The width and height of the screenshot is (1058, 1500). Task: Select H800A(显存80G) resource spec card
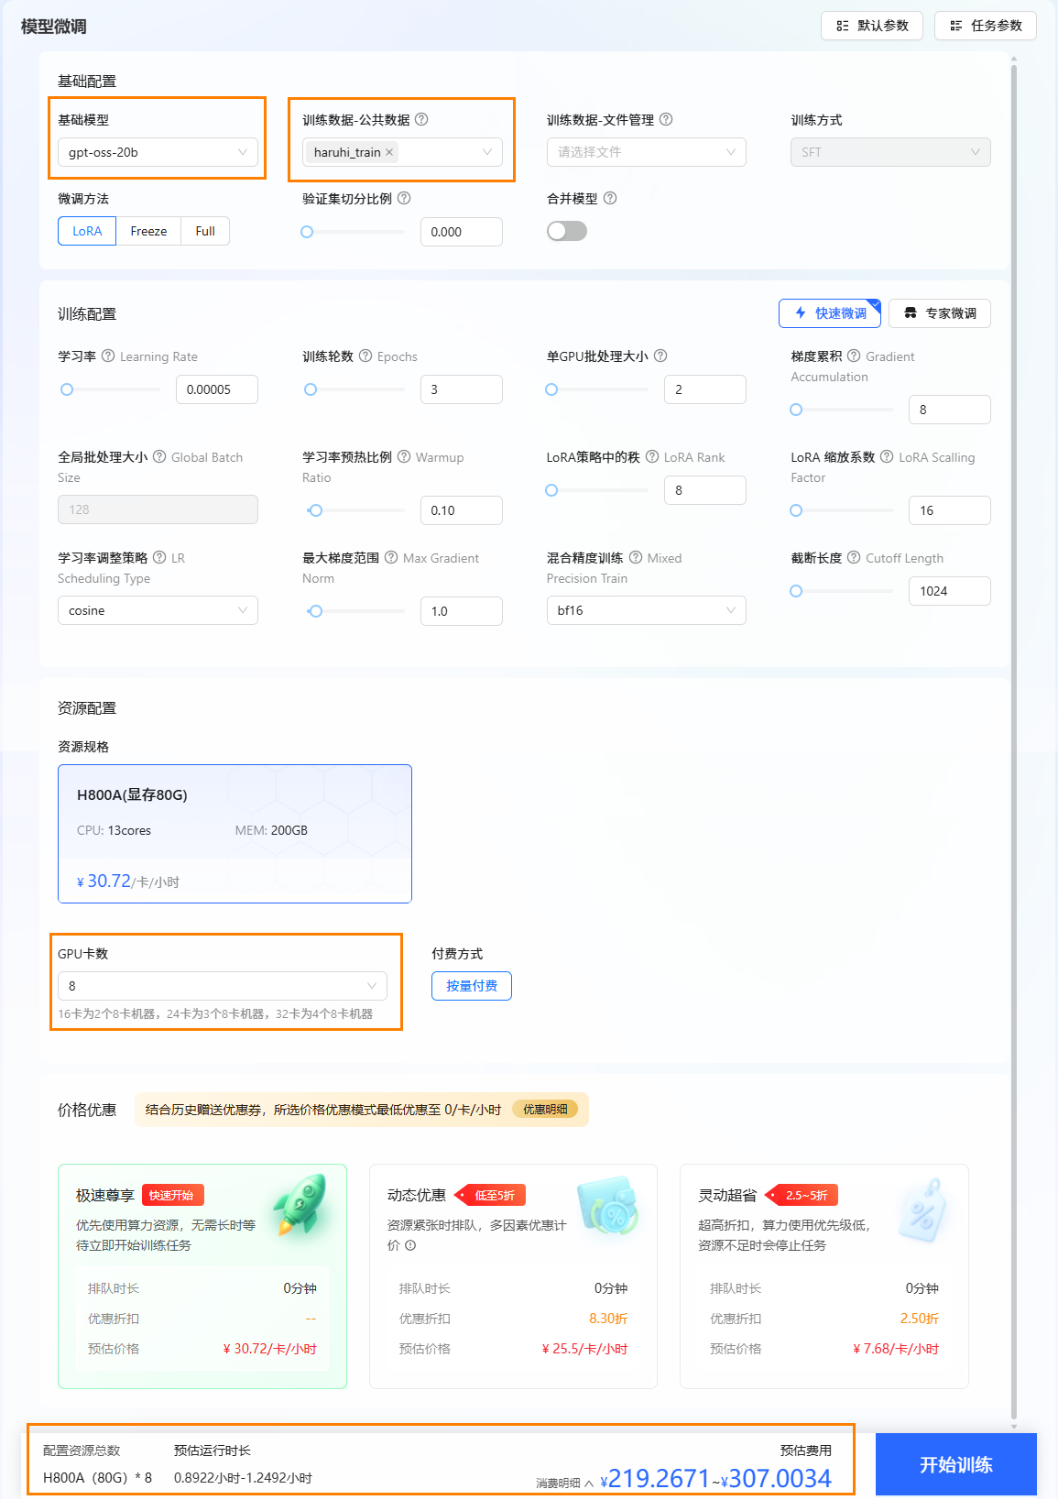(x=235, y=834)
